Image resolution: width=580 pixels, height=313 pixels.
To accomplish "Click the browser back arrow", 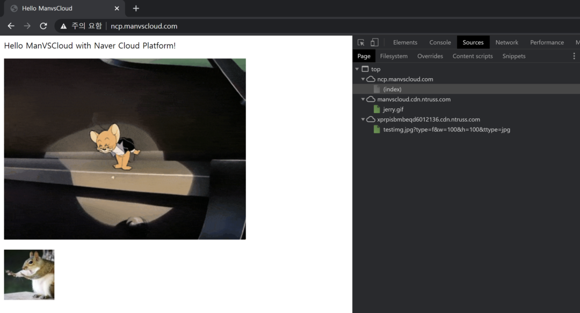I will pos(11,26).
